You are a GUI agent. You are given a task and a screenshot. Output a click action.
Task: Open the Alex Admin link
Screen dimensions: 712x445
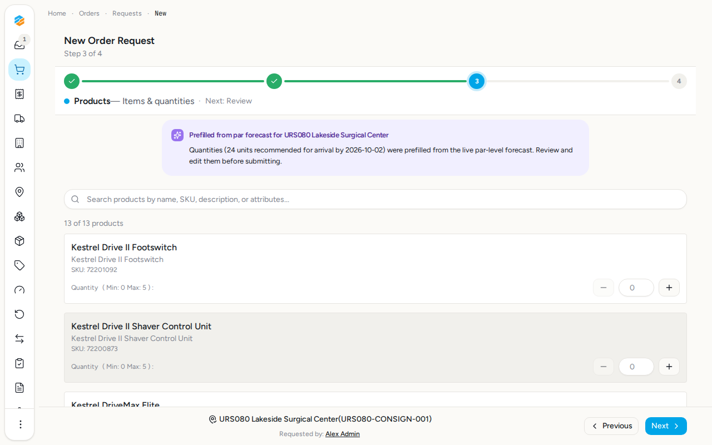pyautogui.click(x=343, y=434)
